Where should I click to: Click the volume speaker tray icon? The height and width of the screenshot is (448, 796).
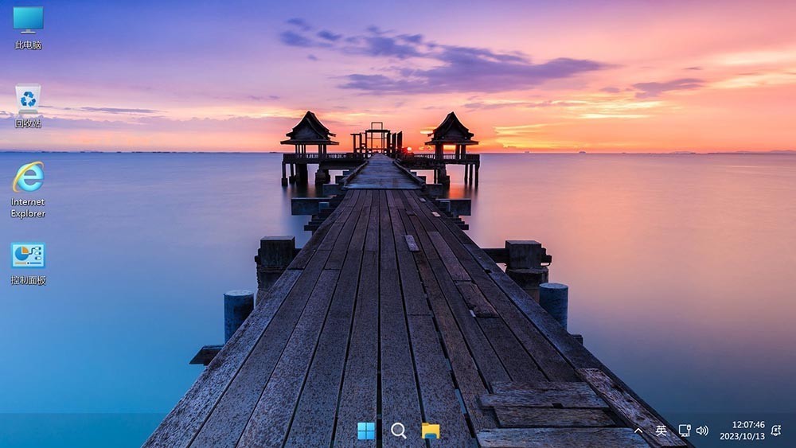coord(702,430)
